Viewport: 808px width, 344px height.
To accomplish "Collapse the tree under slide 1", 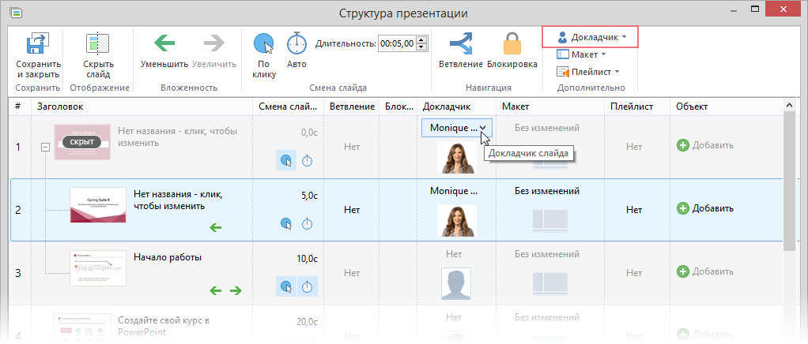I will [x=45, y=147].
